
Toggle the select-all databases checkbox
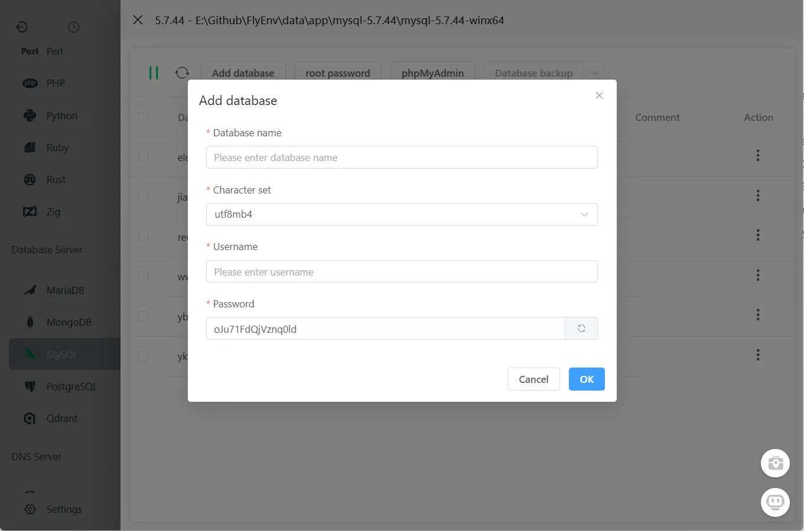pos(143,117)
